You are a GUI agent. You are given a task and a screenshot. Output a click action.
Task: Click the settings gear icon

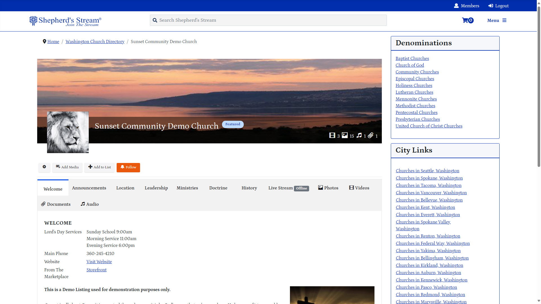tap(44, 167)
